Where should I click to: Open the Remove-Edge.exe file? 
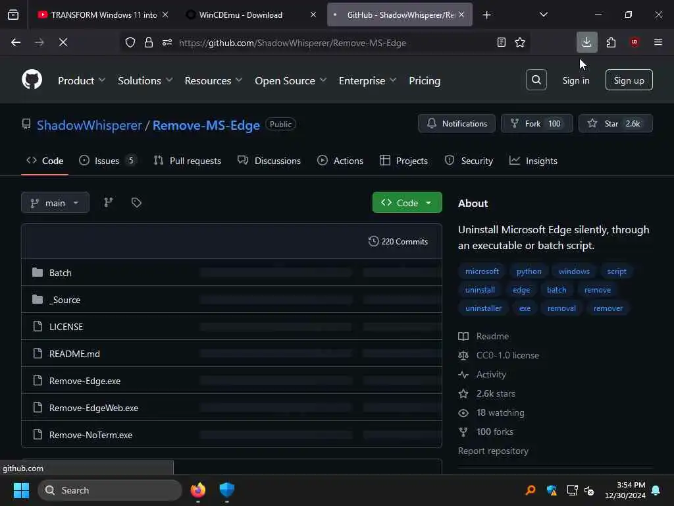pyautogui.click(x=85, y=381)
